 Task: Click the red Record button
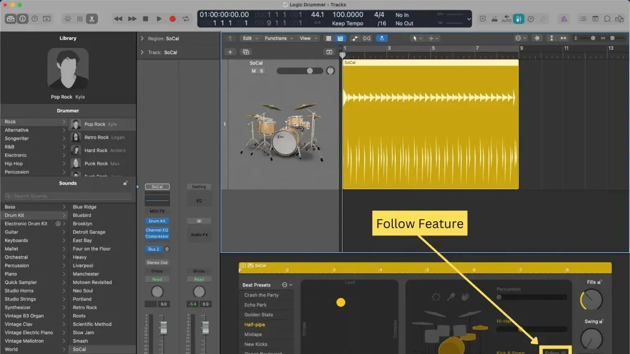[x=172, y=19]
